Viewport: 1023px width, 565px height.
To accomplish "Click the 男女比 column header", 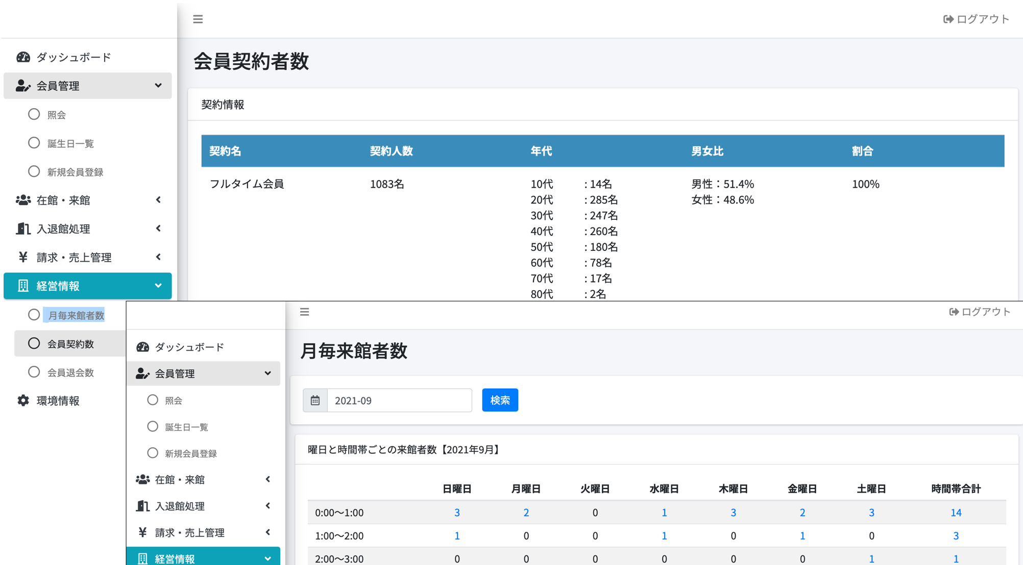I will pyautogui.click(x=707, y=151).
